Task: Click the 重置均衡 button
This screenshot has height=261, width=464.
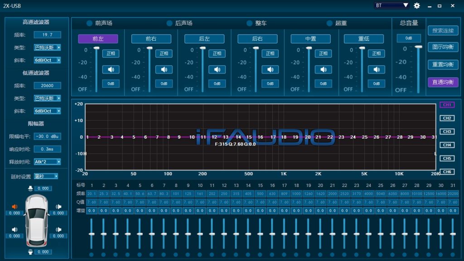Action: coord(443,65)
